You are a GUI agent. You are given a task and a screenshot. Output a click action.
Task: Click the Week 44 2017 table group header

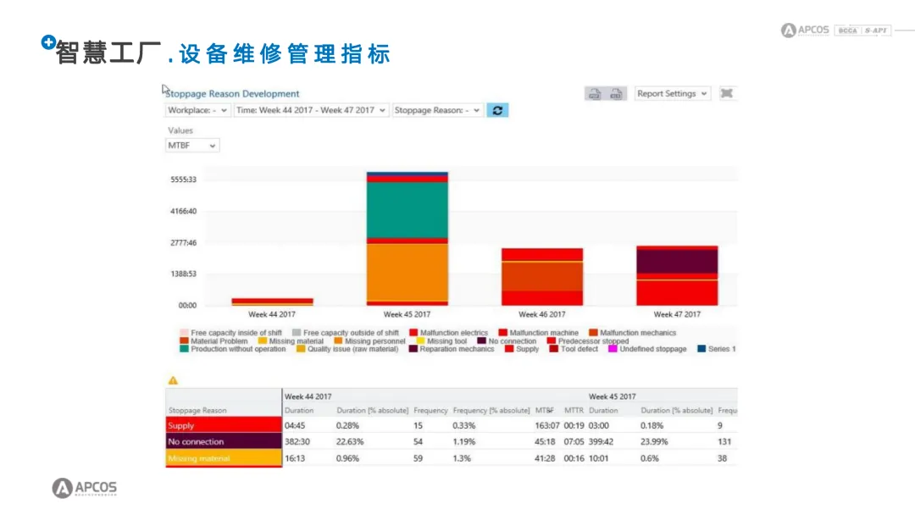point(308,396)
